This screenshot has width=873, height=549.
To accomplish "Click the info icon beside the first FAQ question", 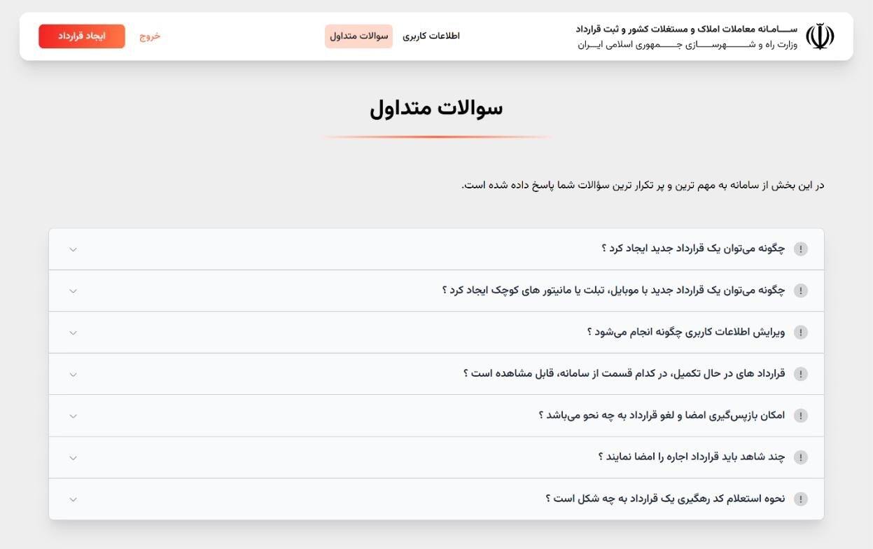I will click(801, 248).
